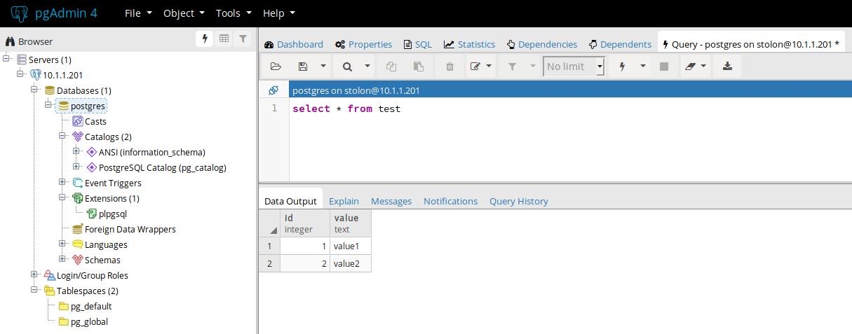
Task: Click the Clear eraser icon in toolbar
Action: tap(690, 67)
